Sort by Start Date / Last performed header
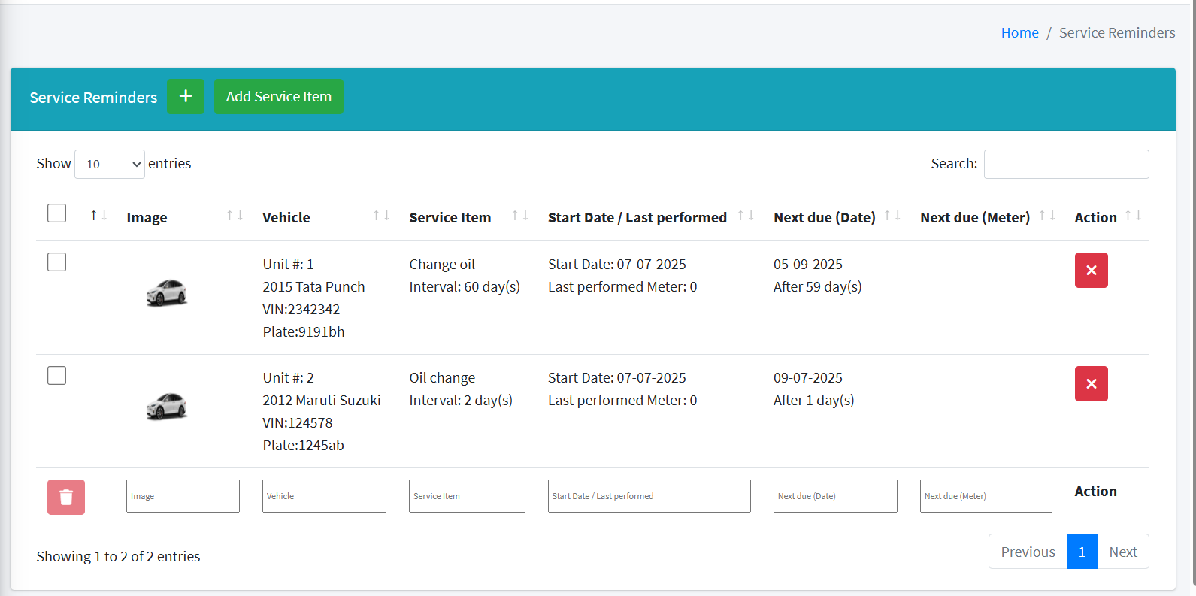The width and height of the screenshot is (1196, 596). 637,217
